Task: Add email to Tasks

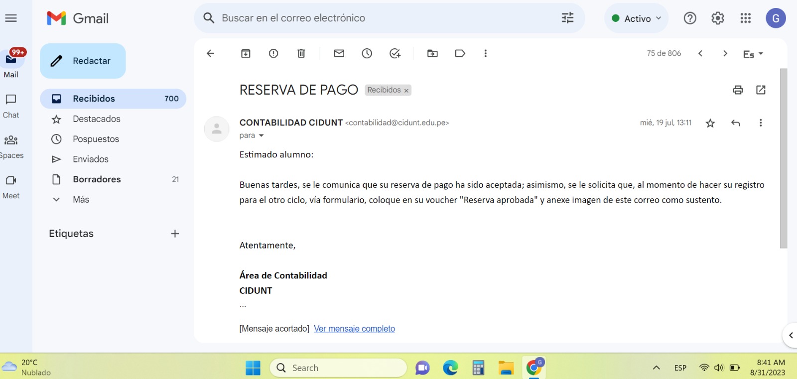Action: click(x=395, y=53)
